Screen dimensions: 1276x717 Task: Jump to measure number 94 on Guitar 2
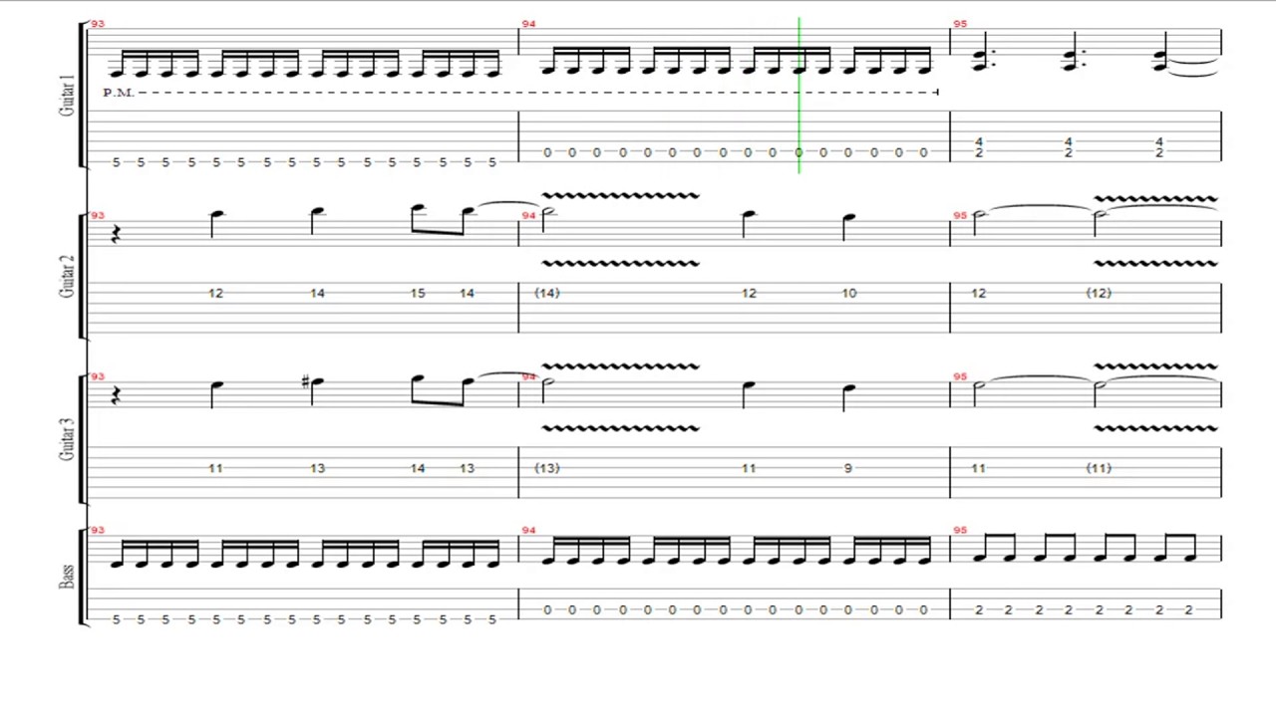pyautogui.click(x=528, y=215)
